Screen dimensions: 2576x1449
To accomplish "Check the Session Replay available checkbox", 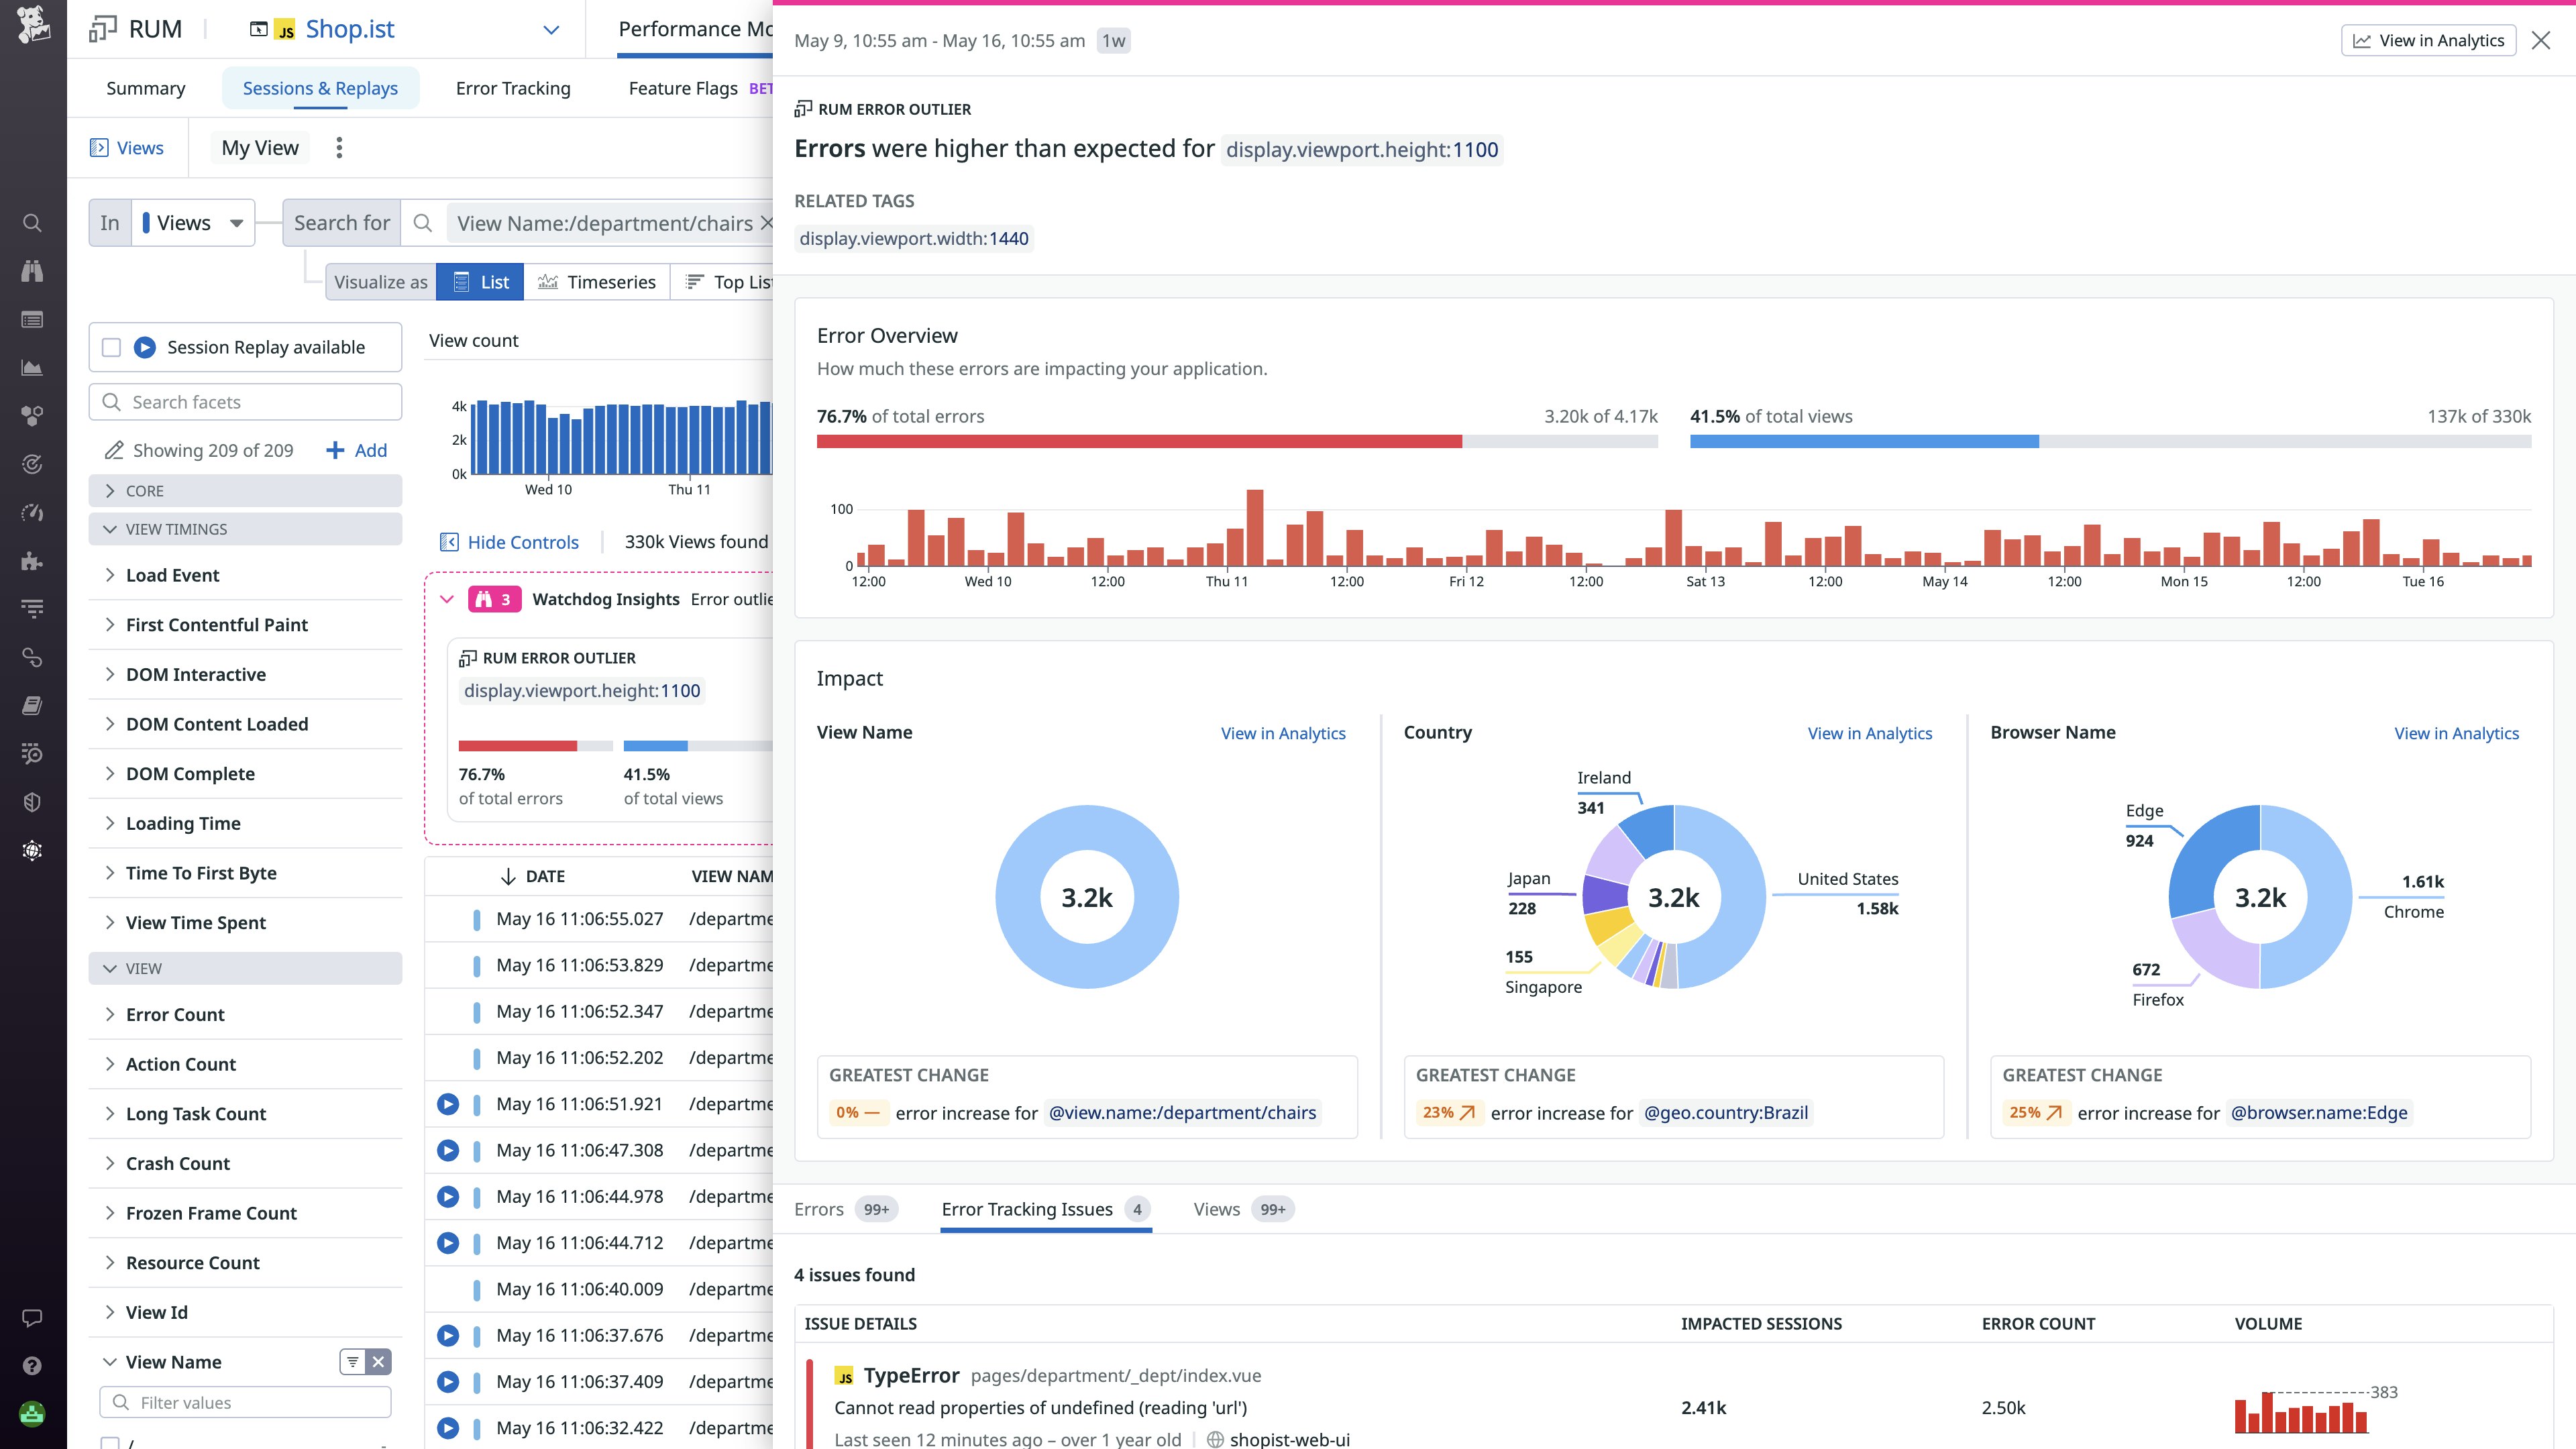I will pos(112,347).
